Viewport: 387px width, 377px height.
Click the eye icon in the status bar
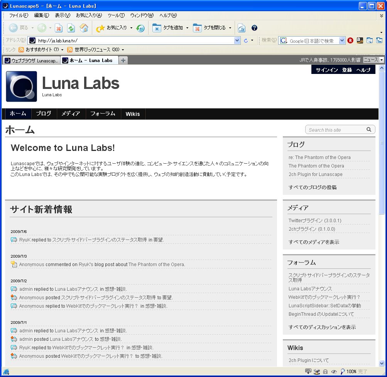[334, 372]
